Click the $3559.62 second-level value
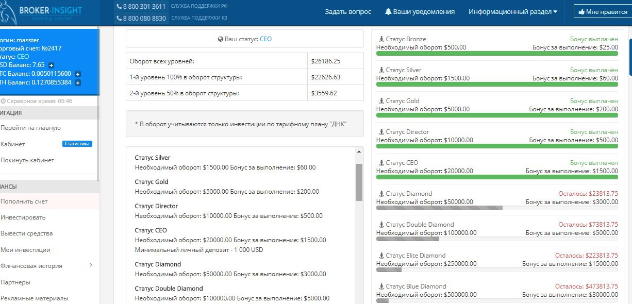Image resolution: width=632 pixels, height=304 pixels. coord(324,93)
